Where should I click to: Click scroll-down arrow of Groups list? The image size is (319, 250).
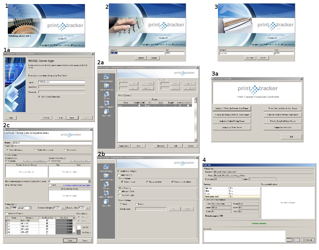195,140
